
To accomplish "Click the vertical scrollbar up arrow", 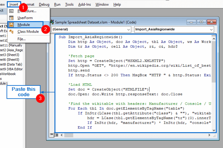I will (x=214, y=39).
